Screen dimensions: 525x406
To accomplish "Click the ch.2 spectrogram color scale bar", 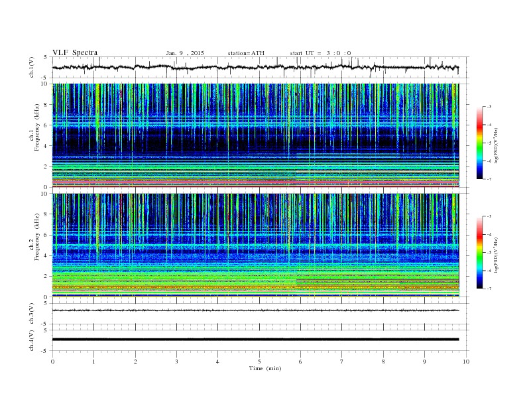I will (480, 253).
